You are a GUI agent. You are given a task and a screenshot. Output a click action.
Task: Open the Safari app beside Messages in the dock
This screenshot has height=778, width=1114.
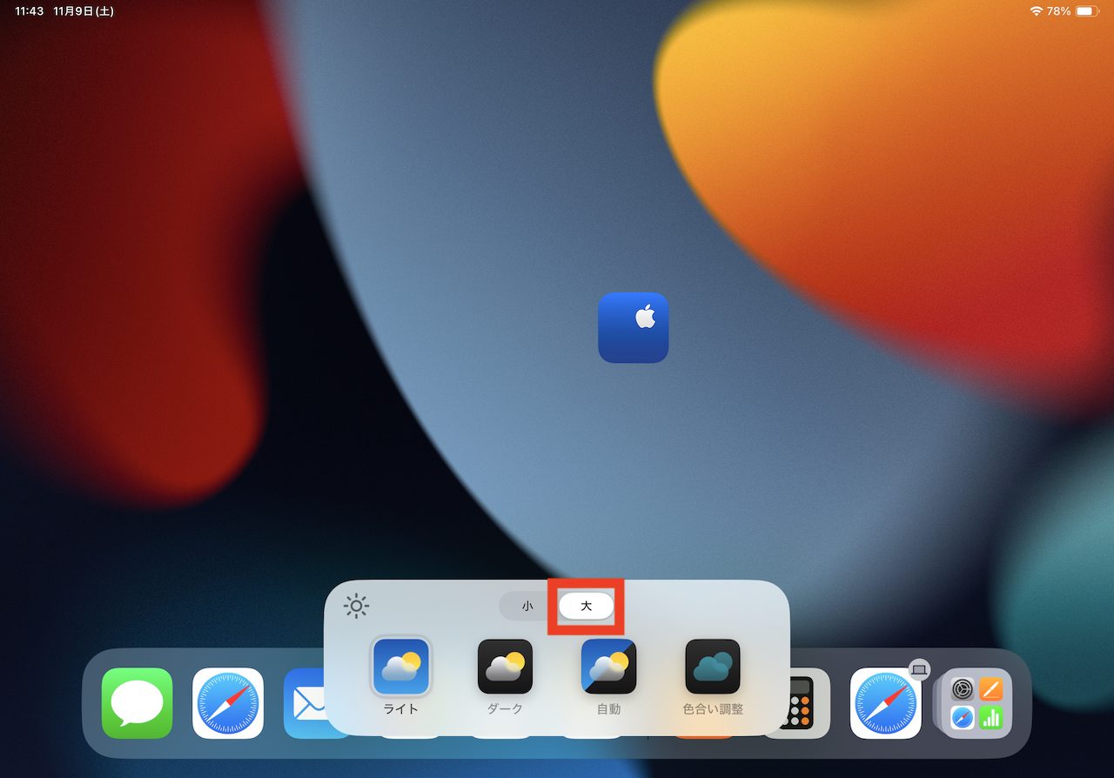click(228, 703)
